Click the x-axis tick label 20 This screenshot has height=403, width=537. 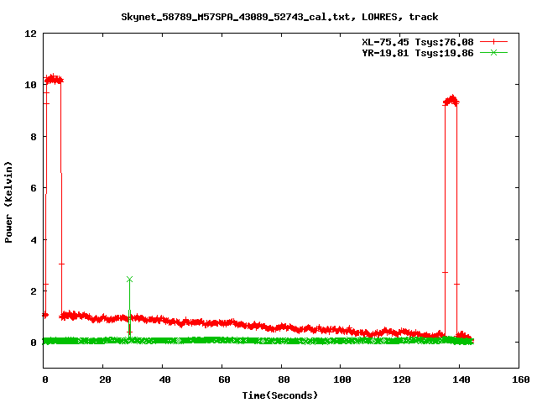pos(105,379)
